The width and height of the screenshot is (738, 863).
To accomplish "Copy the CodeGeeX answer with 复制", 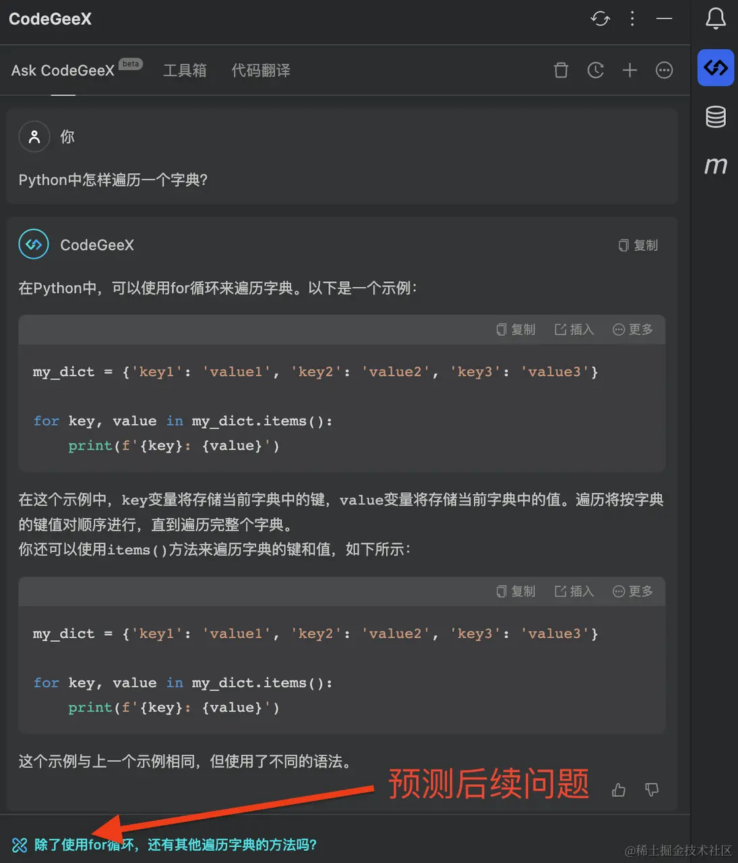I will (638, 245).
